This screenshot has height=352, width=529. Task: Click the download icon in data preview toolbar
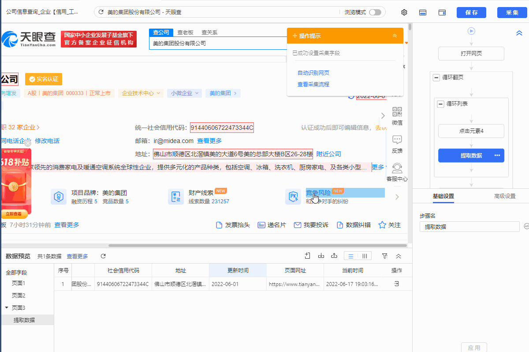tap(321, 256)
